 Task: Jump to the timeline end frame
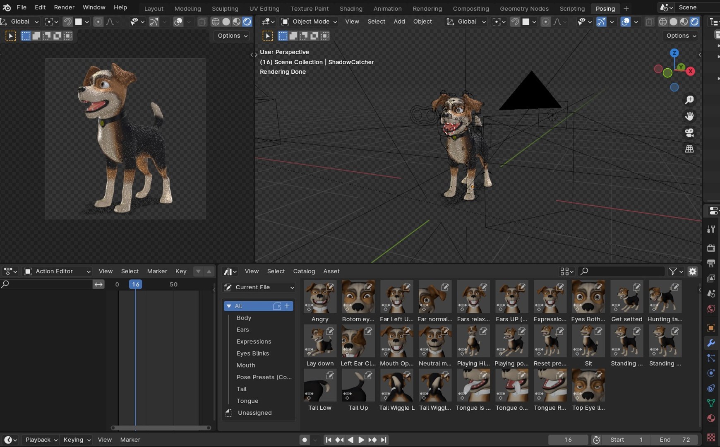tap(384, 440)
